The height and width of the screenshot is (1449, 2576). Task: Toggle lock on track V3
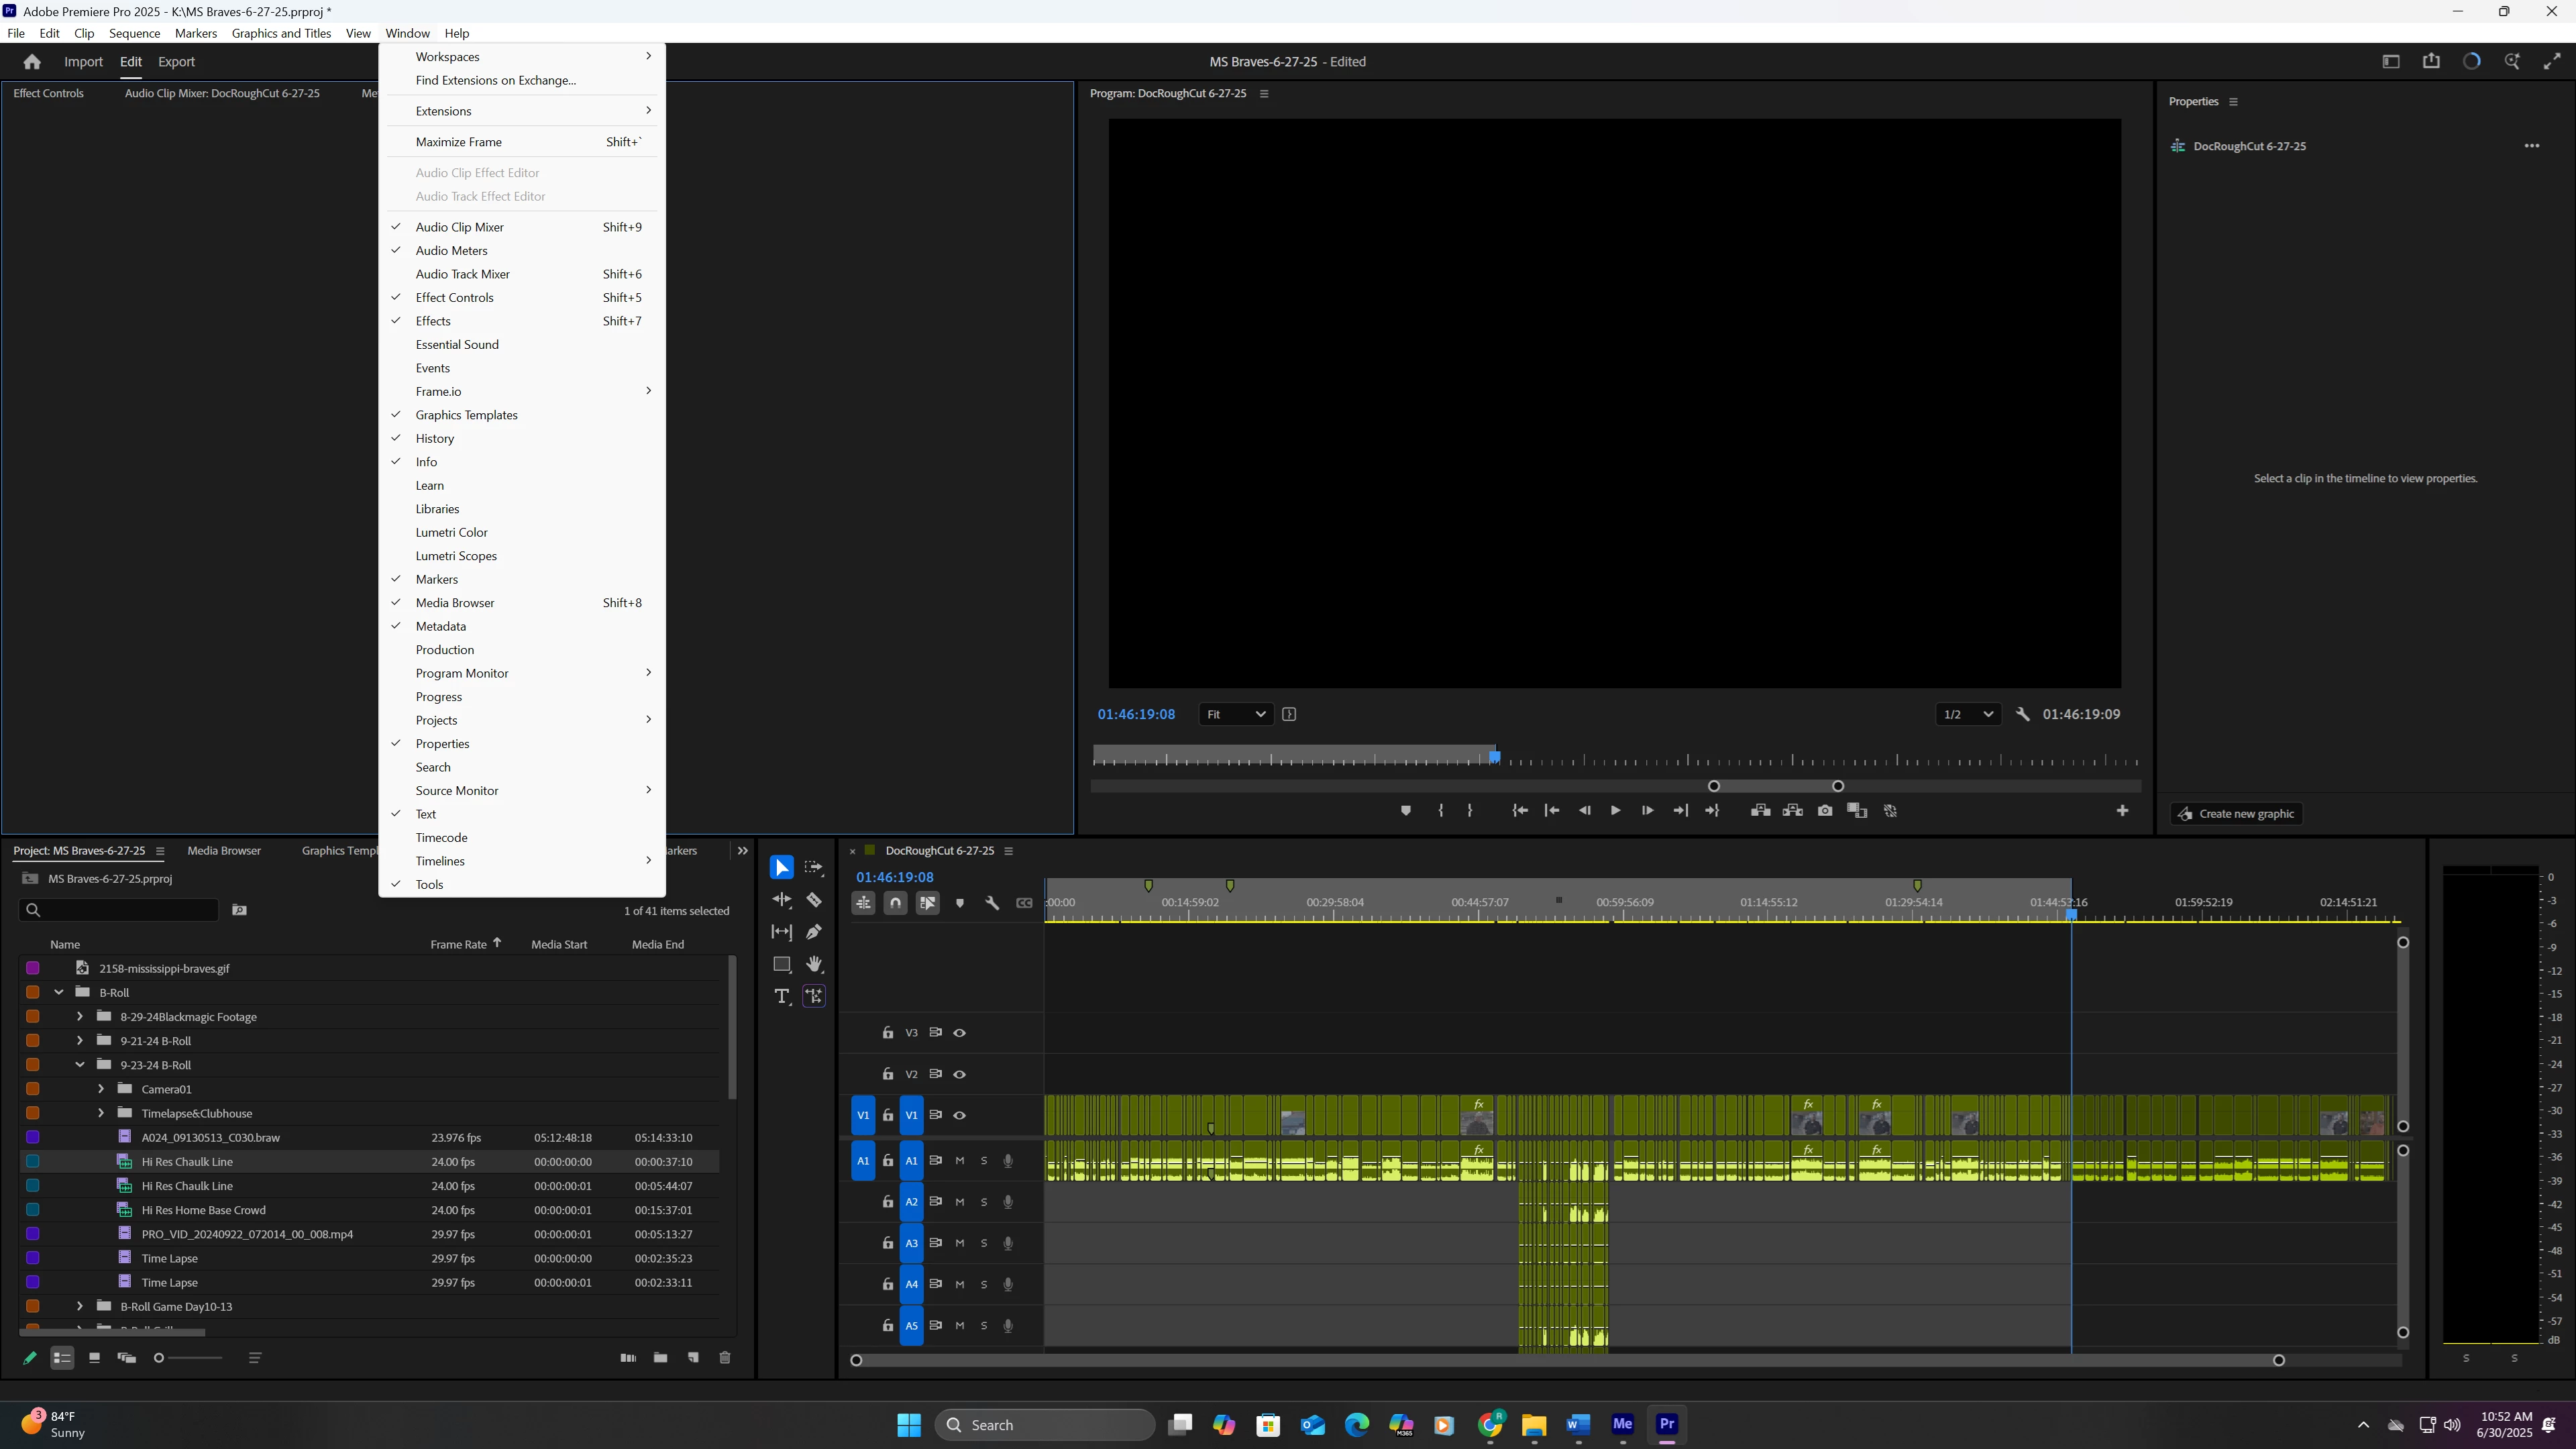click(x=887, y=1033)
